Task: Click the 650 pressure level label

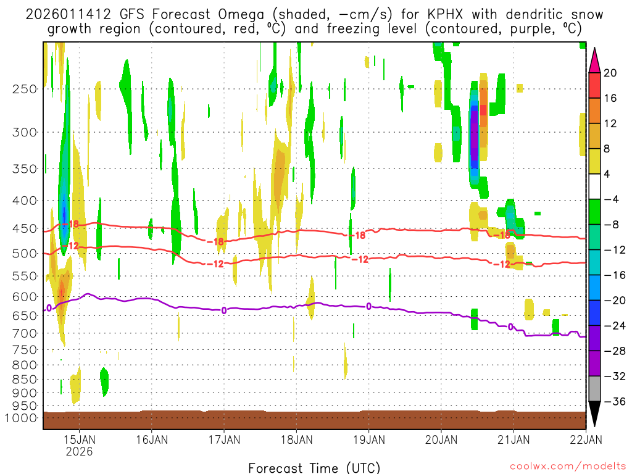Action: (24, 315)
